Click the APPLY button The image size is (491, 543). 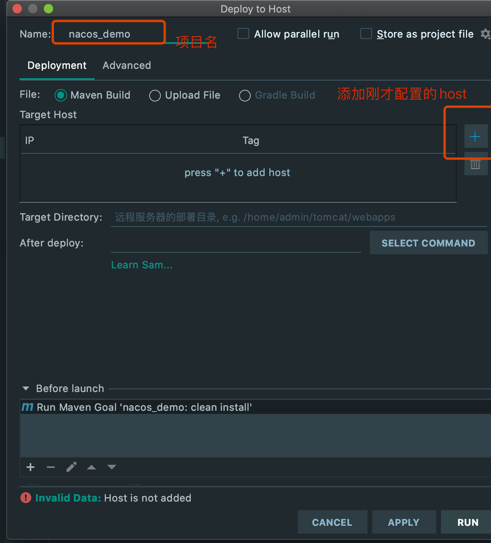[x=404, y=522]
